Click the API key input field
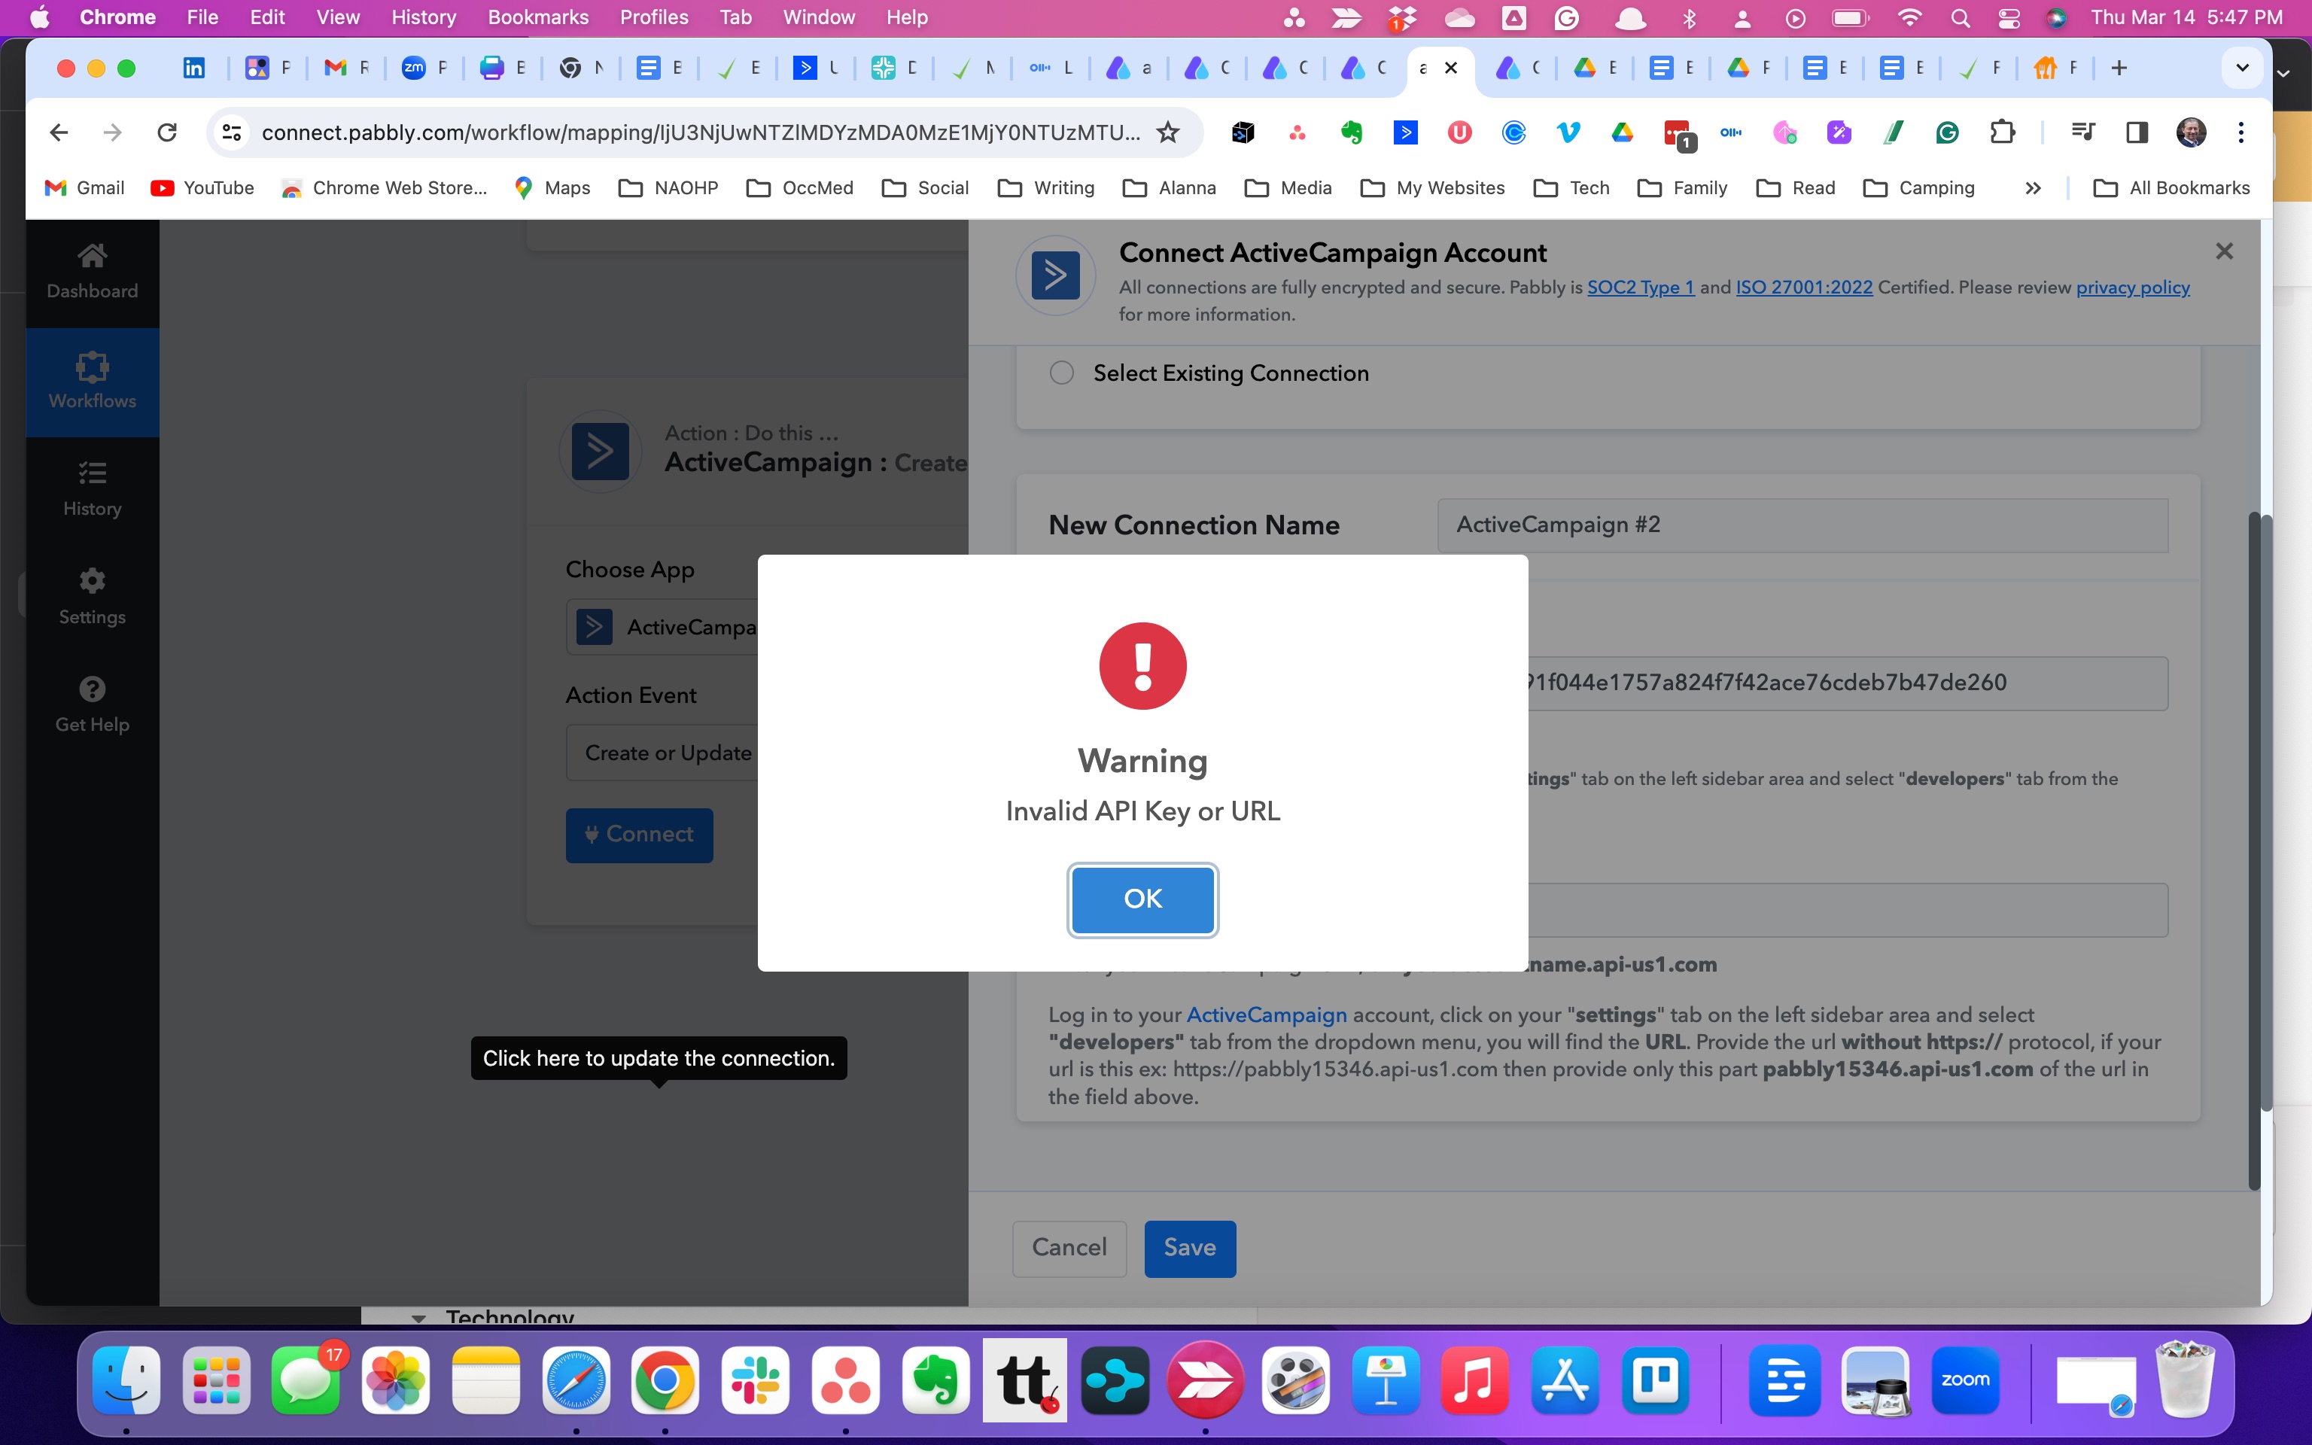The width and height of the screenshot is (2312, 1445). coord(1846,683)
